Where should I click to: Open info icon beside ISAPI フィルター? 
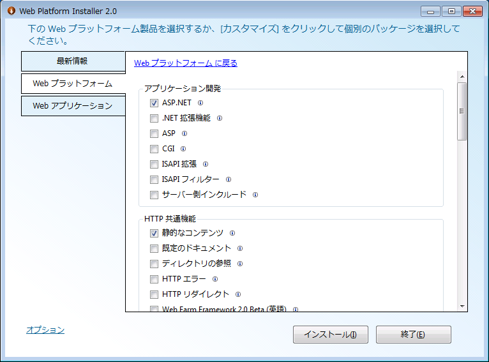229,179
